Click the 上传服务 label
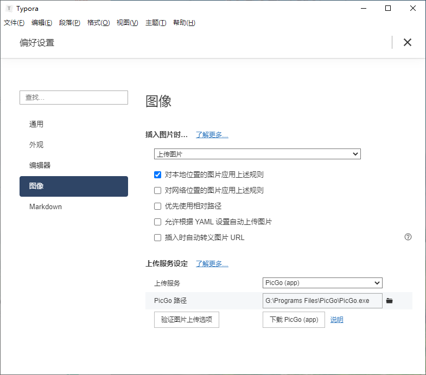This screenshot has height=375, width=426. pyautogui.click(x=167, y=283)
